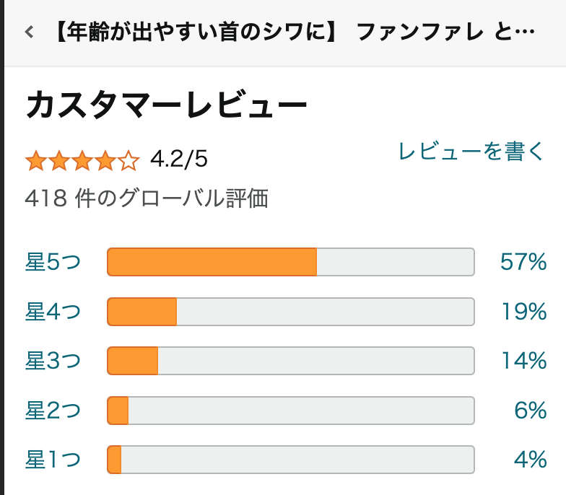Click the 3-star histogram bar
Screen dimensions: 566x495
[x=290, y=361]
